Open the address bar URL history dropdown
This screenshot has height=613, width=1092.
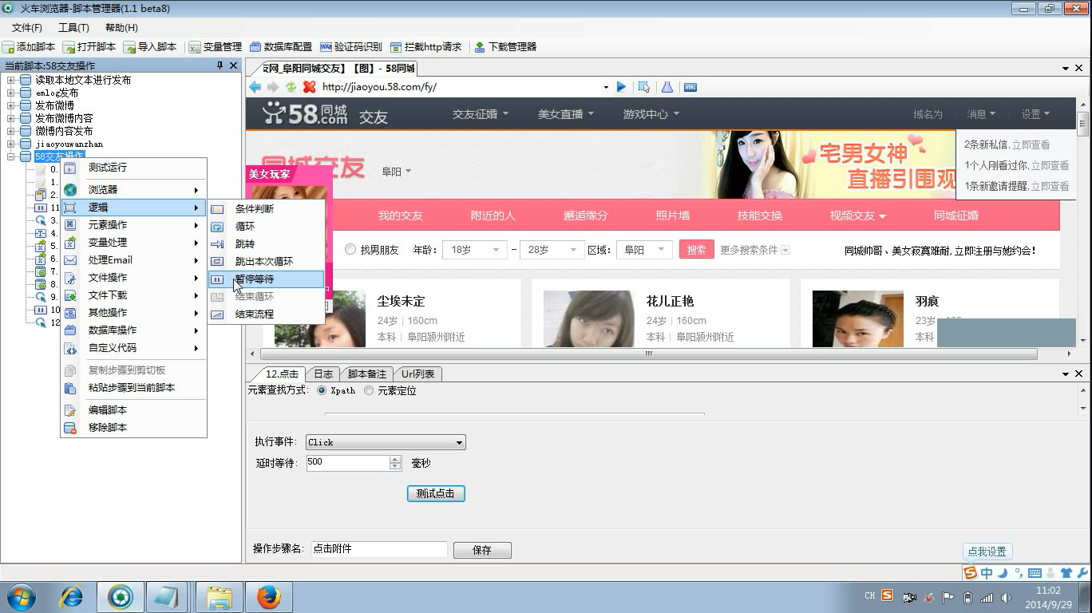606,87
